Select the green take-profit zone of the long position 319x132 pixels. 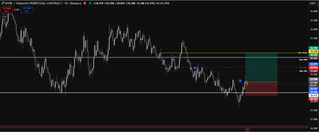261,67
